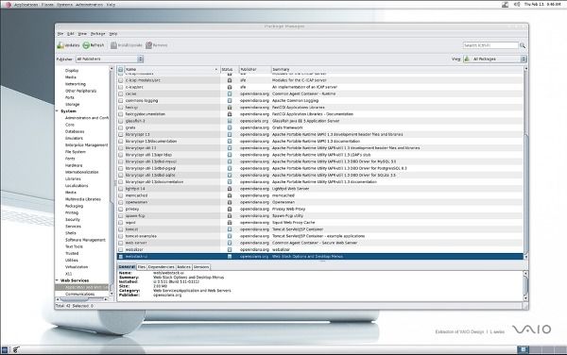567x355 pixels.
Task: Select the Security category in sidebar
Action: pyautogui.click(x=73, y=220)
